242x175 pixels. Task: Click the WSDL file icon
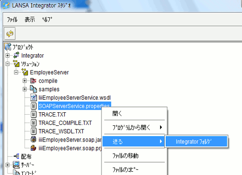click(34, 97)
